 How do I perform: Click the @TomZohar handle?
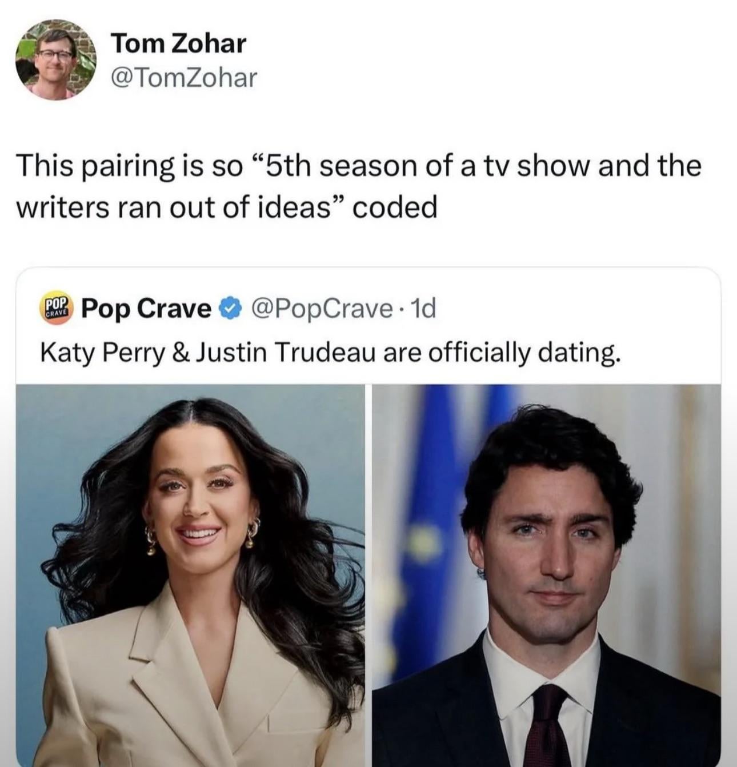pyautogui.click(x=184, y=78)
